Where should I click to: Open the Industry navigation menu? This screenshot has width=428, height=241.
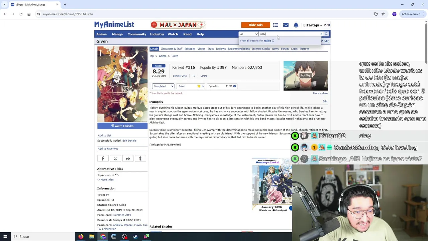point(157,34)
